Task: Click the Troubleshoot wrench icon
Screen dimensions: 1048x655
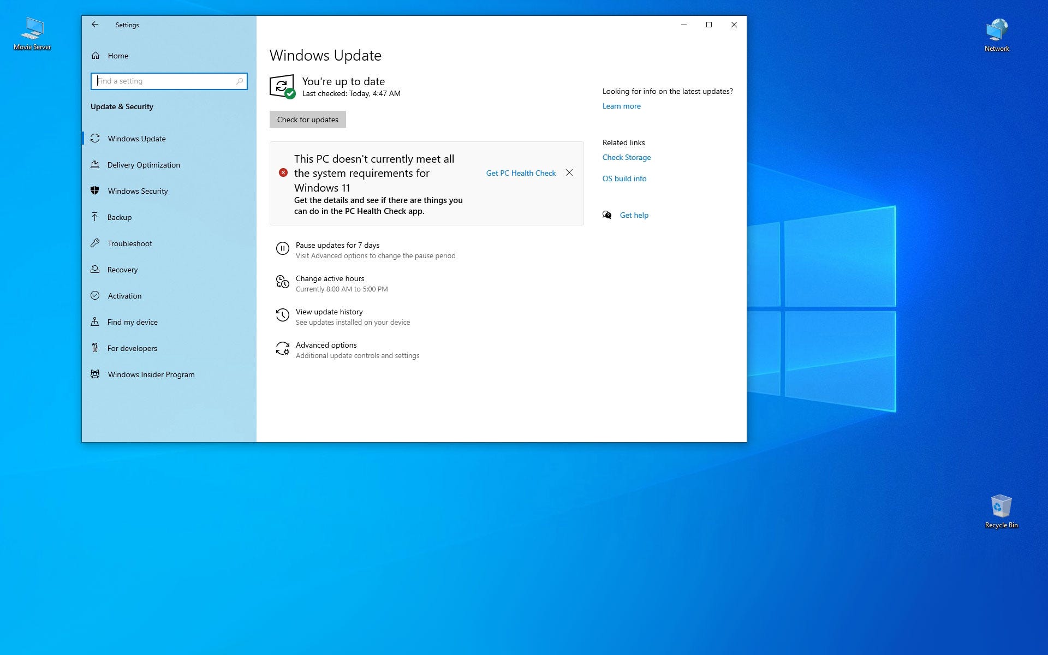Action: (x=95, y=243)
